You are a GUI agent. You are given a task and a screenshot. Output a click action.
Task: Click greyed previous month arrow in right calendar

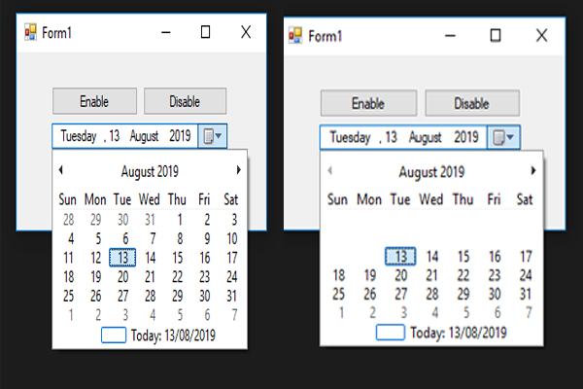pos(329,170)
